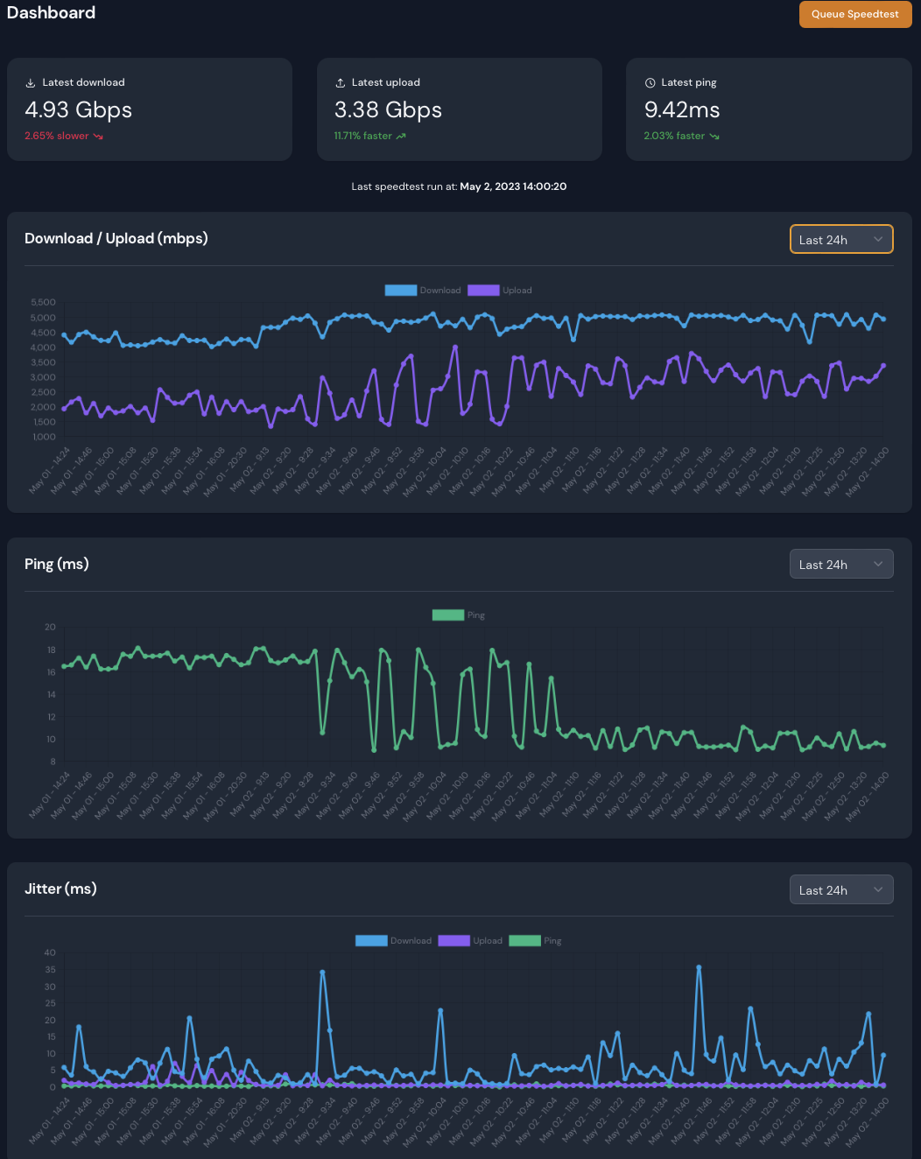Click the Ping legend label in the Jitter chart
Screen dimensions: 921x1159
552,940
